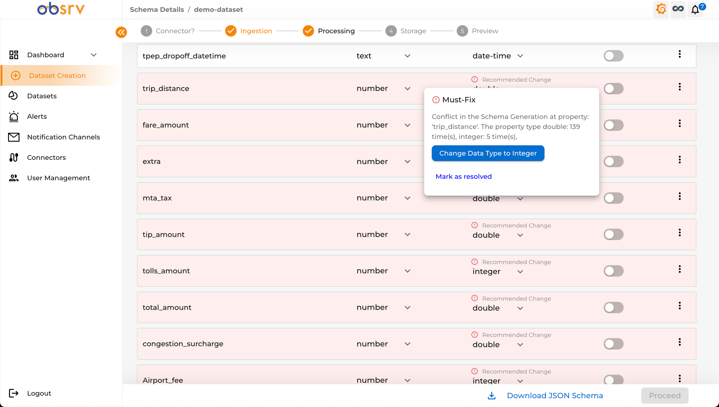Click the warning icon on tip_amount recommendation
The width and height of the screenshot is (719, 407).
point(475,225)
